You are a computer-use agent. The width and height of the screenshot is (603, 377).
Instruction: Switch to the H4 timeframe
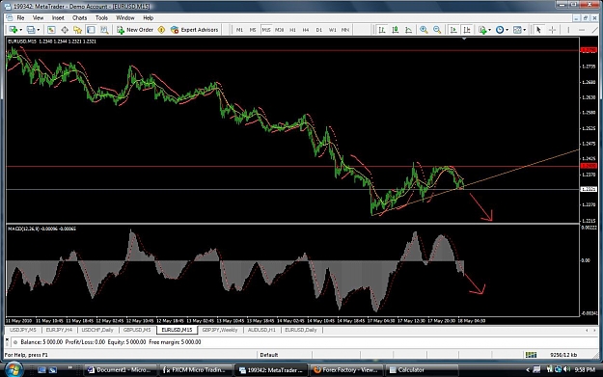tap(306, 30)
